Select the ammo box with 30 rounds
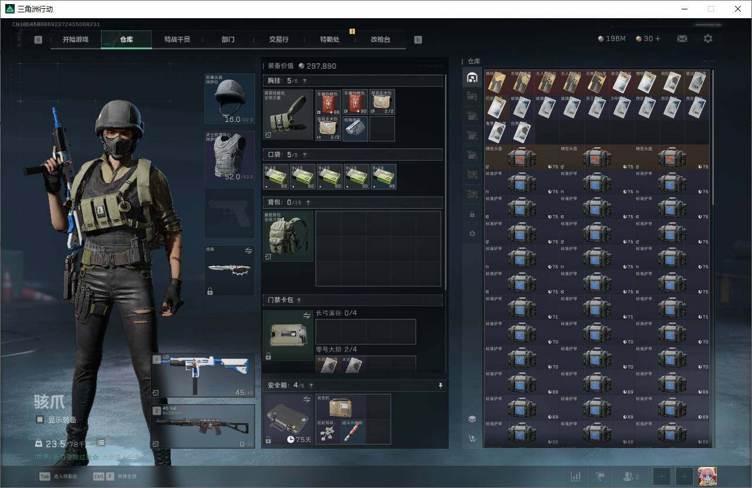Image resolution: width=752 pixels, height=488 pixels. [357, 177]
